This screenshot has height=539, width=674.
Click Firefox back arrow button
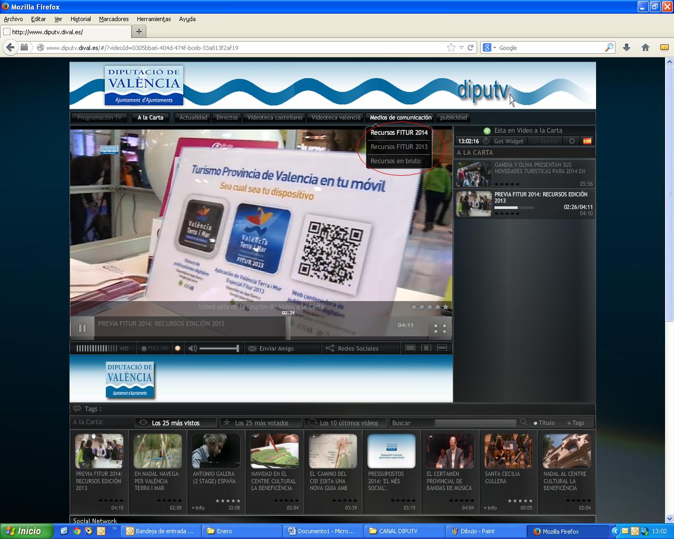10,47
